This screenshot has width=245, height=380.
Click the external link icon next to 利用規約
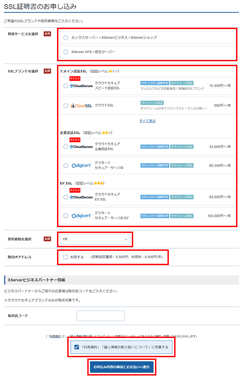63,336
